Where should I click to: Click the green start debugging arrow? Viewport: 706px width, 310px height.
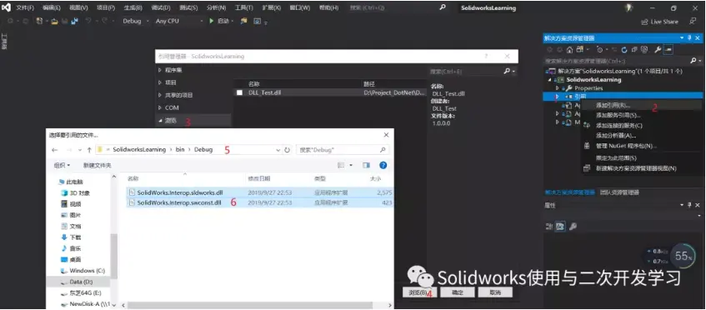point(211,21)
